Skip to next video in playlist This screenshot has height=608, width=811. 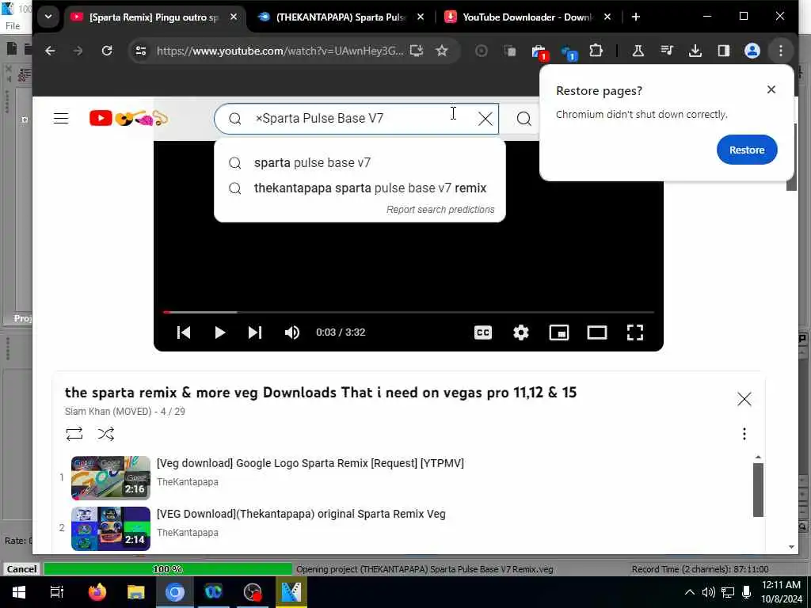[x=255, y=332]
